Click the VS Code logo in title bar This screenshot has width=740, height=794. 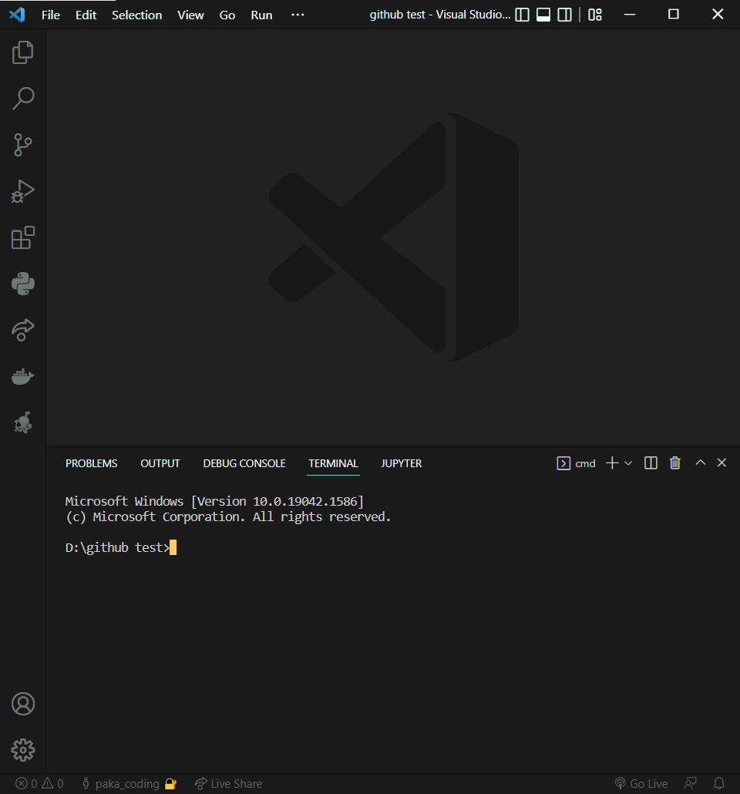coord(17,15)
